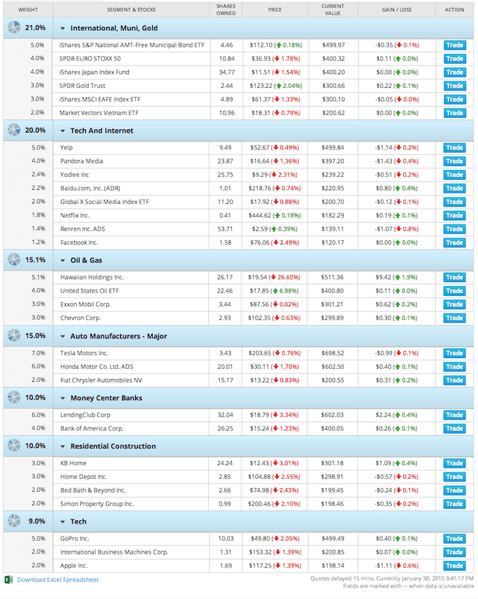Viewport: 478px width, 599px height.
Task: Collapse the Tech And Internet segment arrow
Action: point(63,131)
